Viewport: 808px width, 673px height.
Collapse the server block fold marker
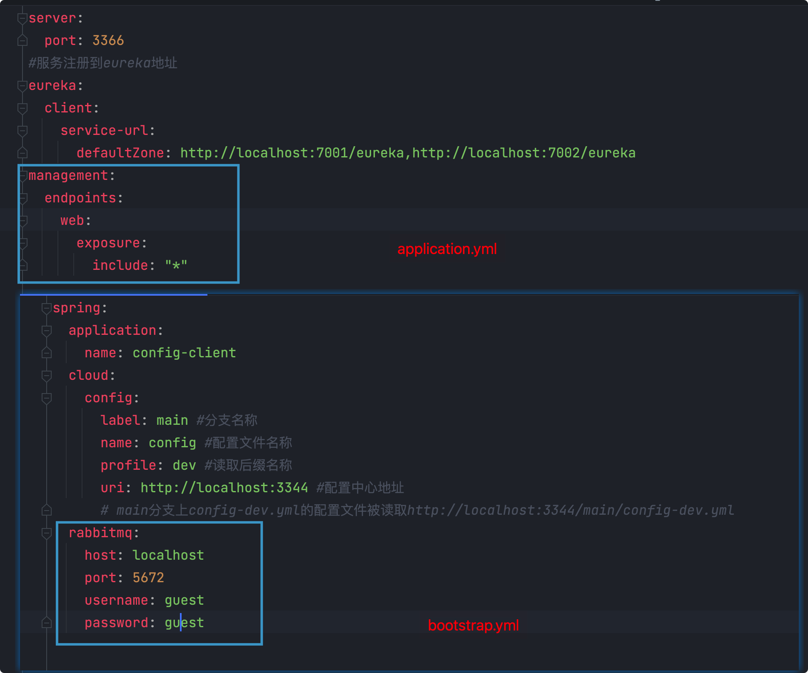click(22, 18)
